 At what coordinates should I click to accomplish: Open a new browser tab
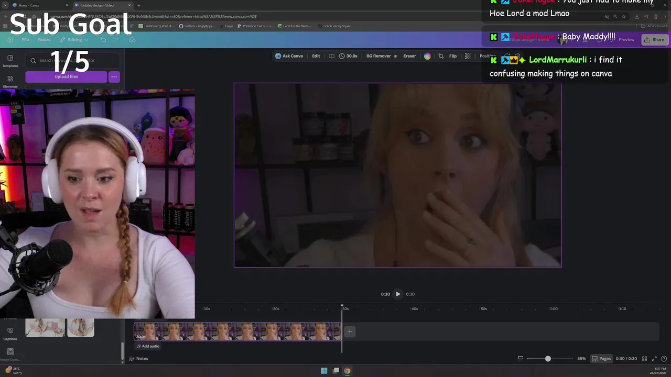138,5
